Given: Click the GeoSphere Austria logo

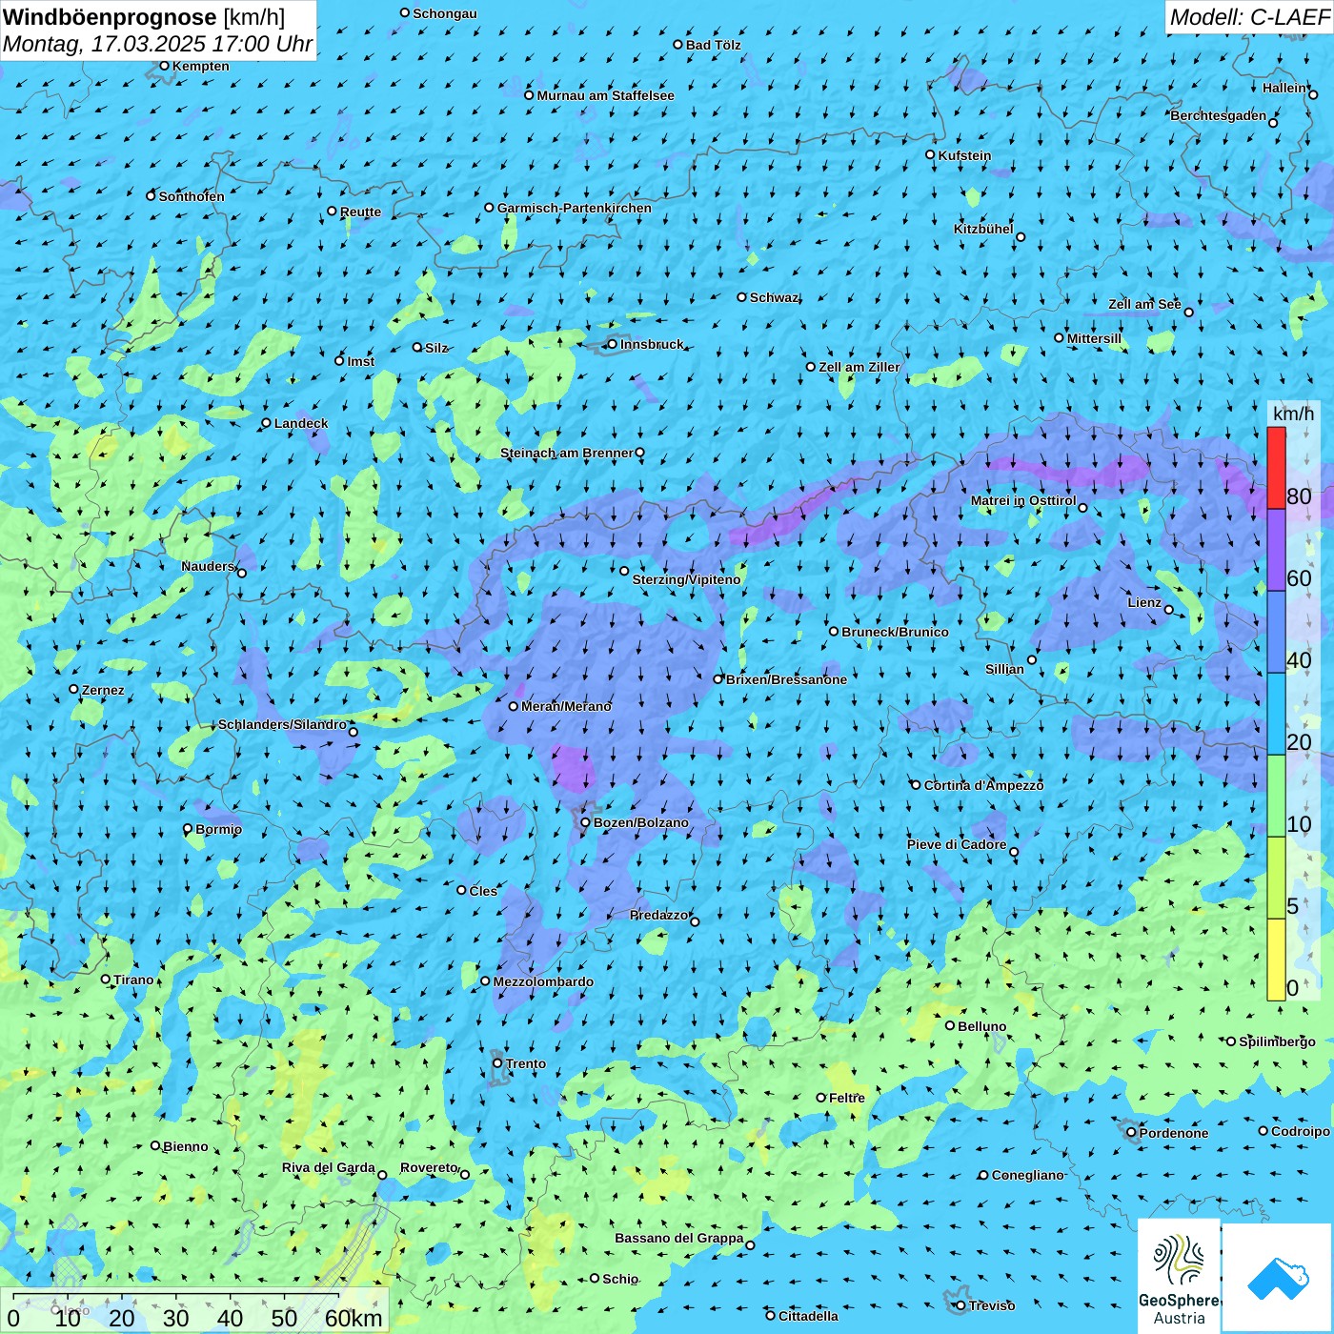Looking at the screenshot, I should pos(1179,1276).
